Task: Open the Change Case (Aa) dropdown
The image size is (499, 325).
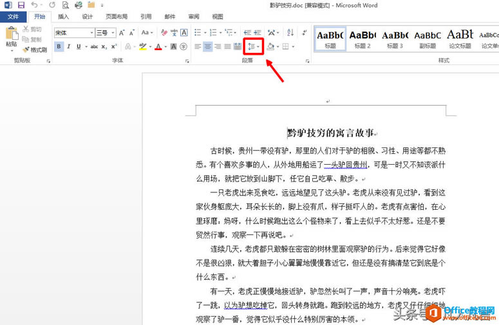Action: pyautogui.click(x=147, y=32)
